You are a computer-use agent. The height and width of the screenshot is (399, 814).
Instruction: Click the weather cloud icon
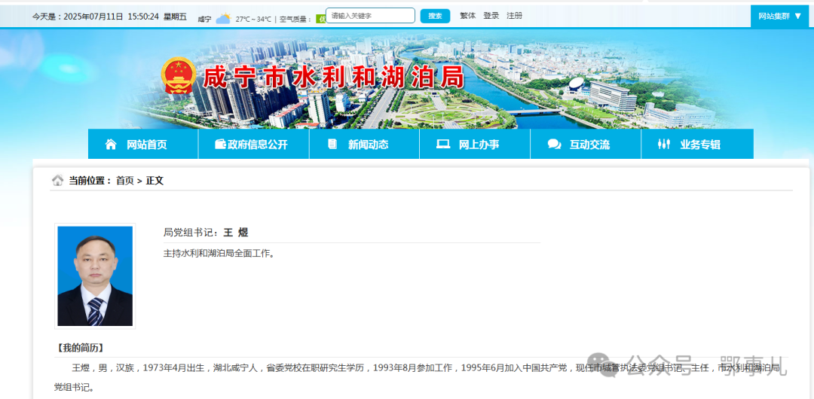tap(223, 20)
